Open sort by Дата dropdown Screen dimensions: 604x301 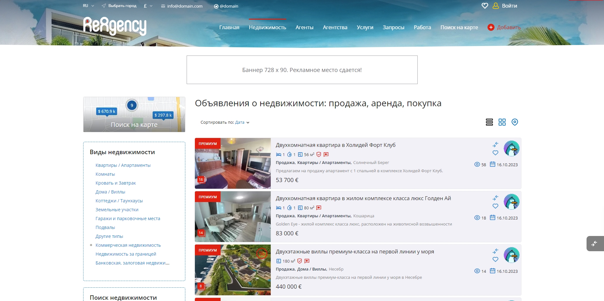tap(242, 122)
